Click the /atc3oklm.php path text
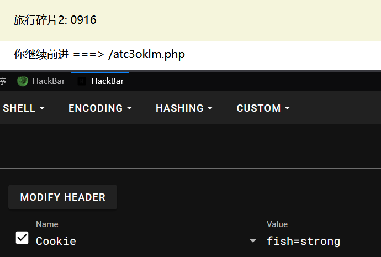The image size is (381, 257). [x=146, y=54]
